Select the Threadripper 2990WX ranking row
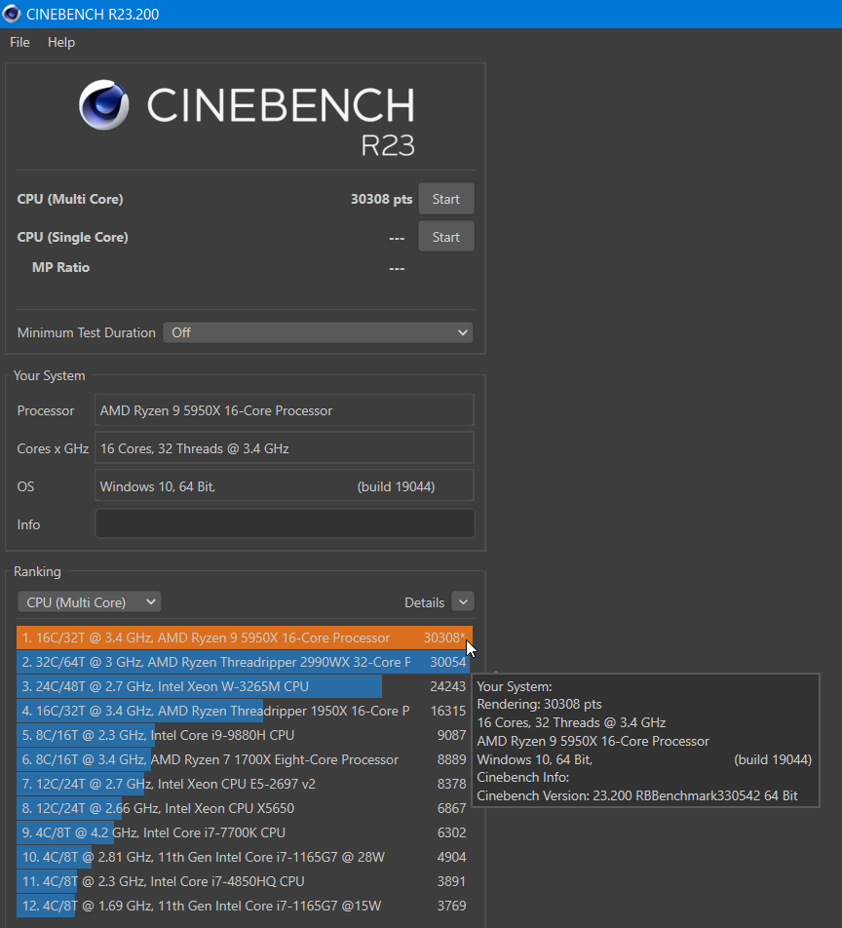 pyautogui.click(x=245, y=662)
